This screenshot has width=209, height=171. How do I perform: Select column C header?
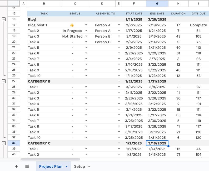tap(75, 4)
